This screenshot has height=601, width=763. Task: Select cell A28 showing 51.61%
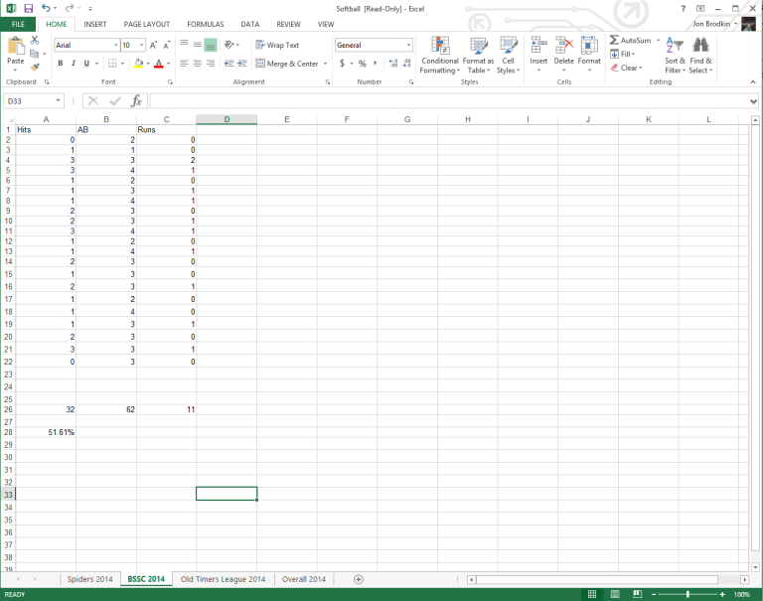46,433
